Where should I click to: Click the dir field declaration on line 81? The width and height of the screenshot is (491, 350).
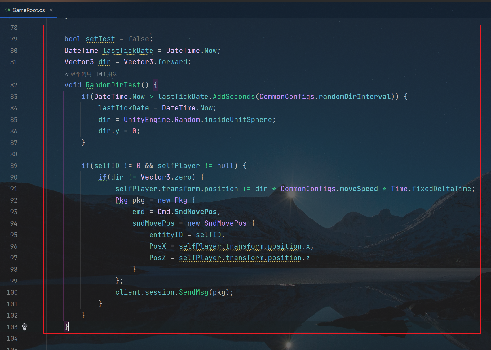[x=104, y=62]
